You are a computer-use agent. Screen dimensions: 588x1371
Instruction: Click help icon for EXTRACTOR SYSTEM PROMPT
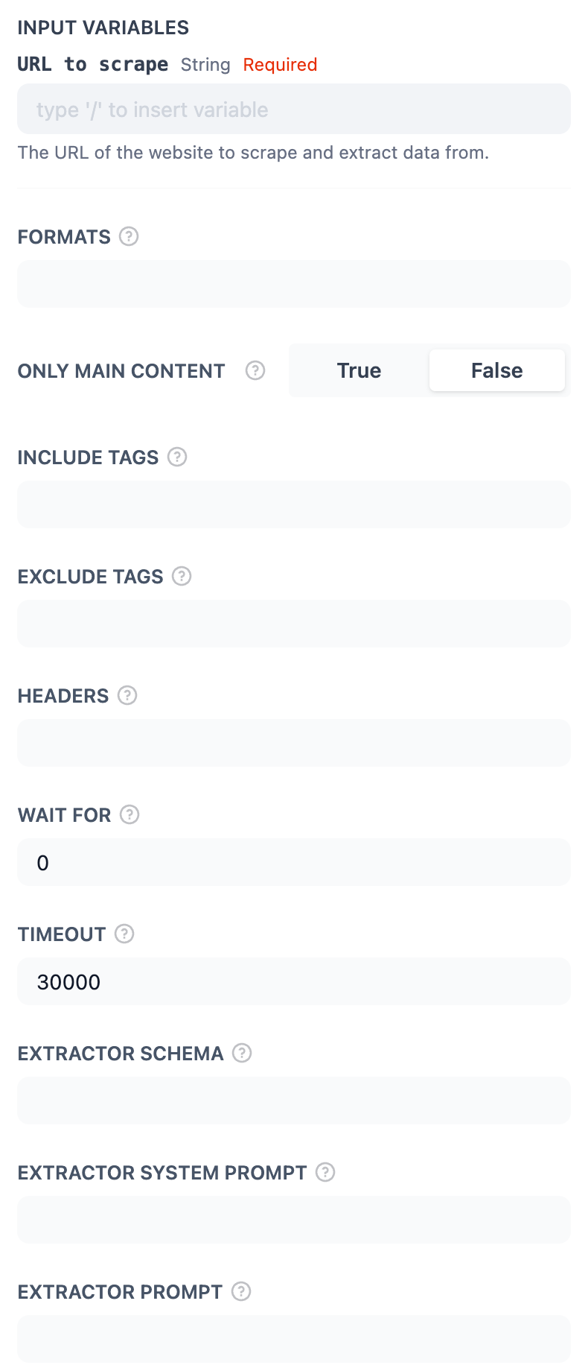click(325, 1172)
